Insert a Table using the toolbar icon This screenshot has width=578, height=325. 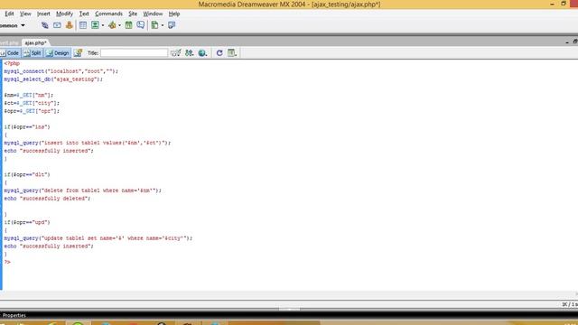coord(83,25)
